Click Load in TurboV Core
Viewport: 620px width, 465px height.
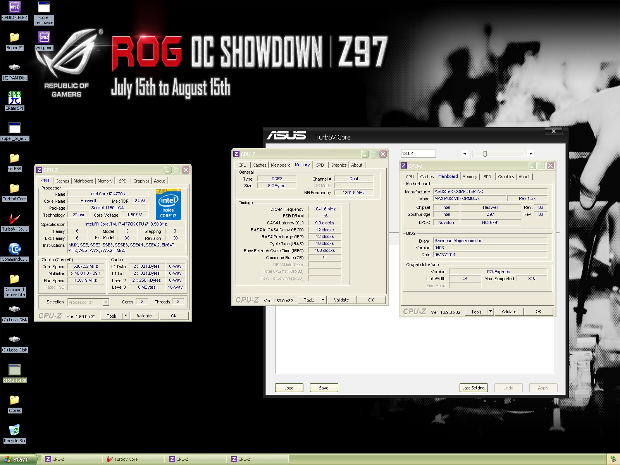tap(289, 388)
